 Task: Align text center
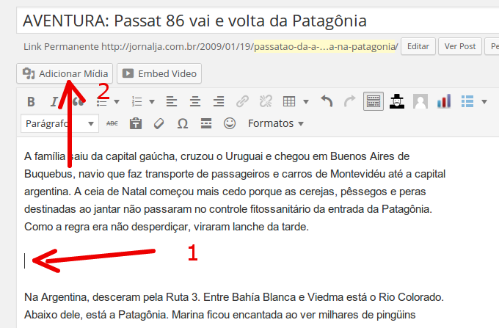195,102
